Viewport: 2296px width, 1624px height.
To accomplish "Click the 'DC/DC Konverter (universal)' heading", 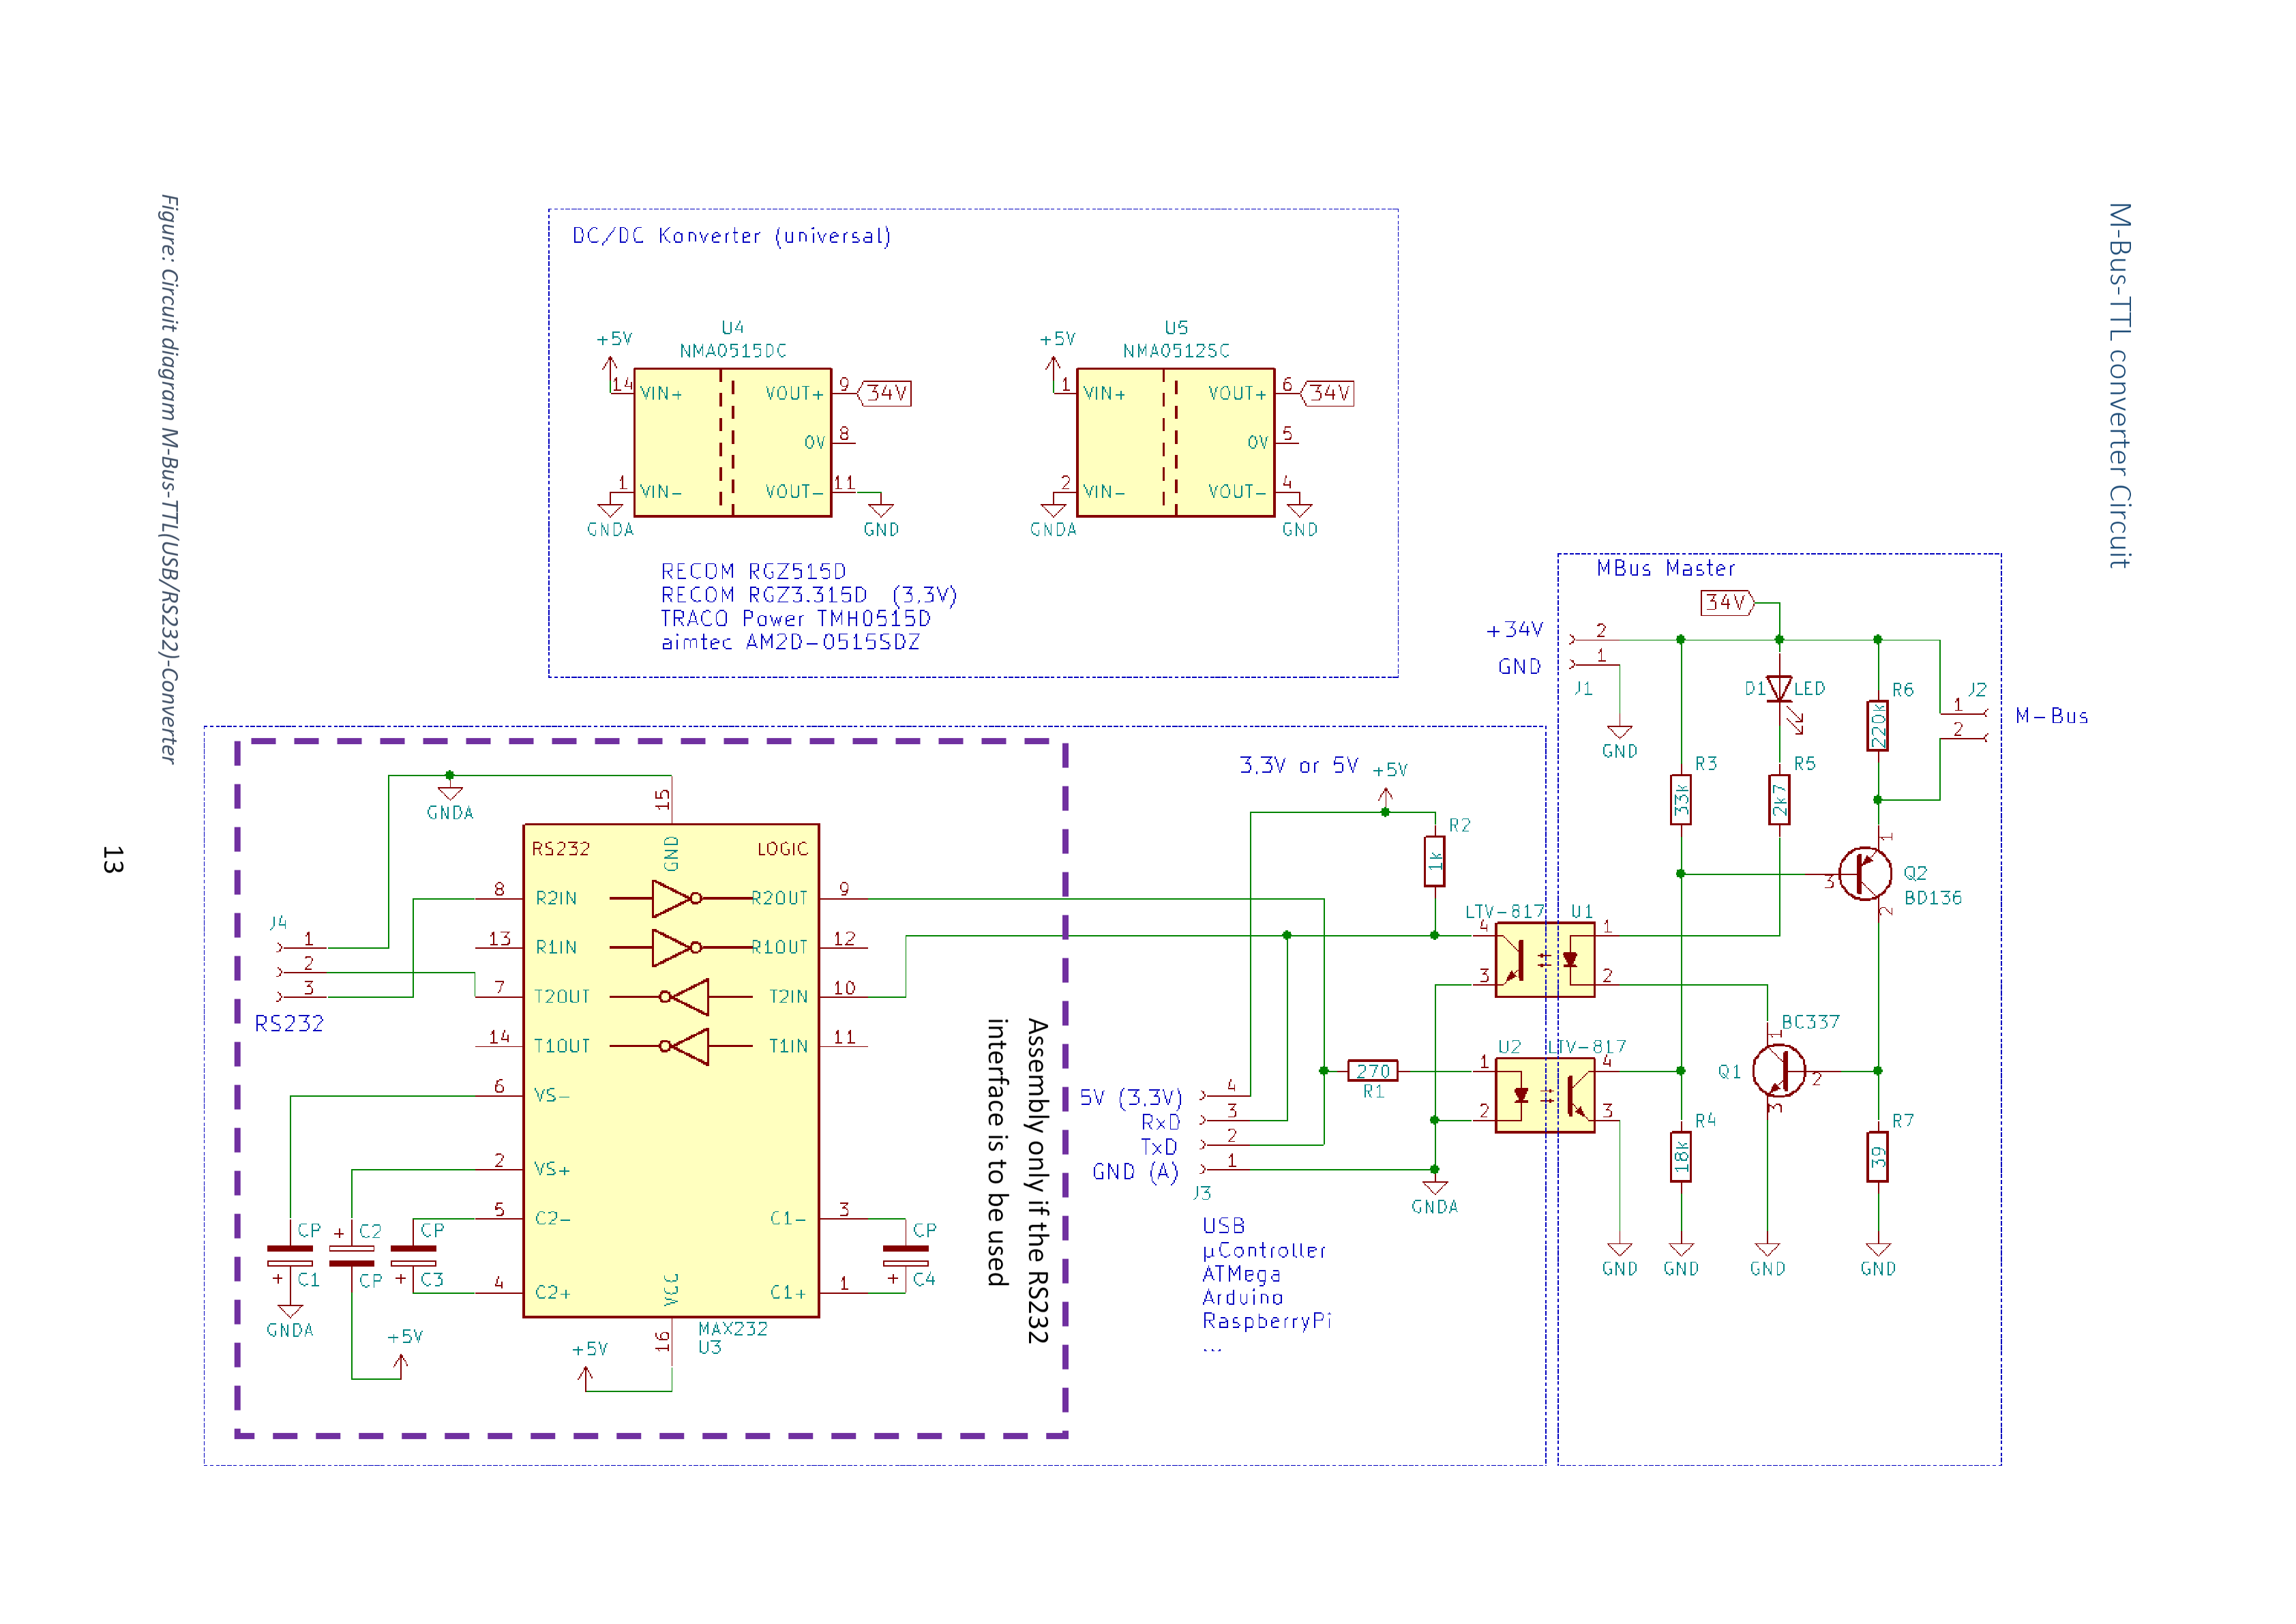I will point(731,236).
